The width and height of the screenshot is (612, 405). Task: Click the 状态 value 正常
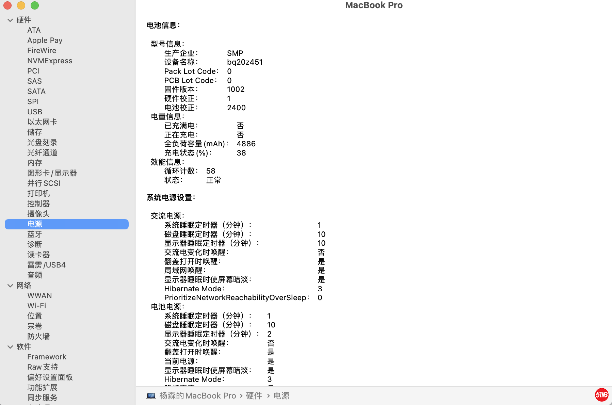(x=214, y=180)
